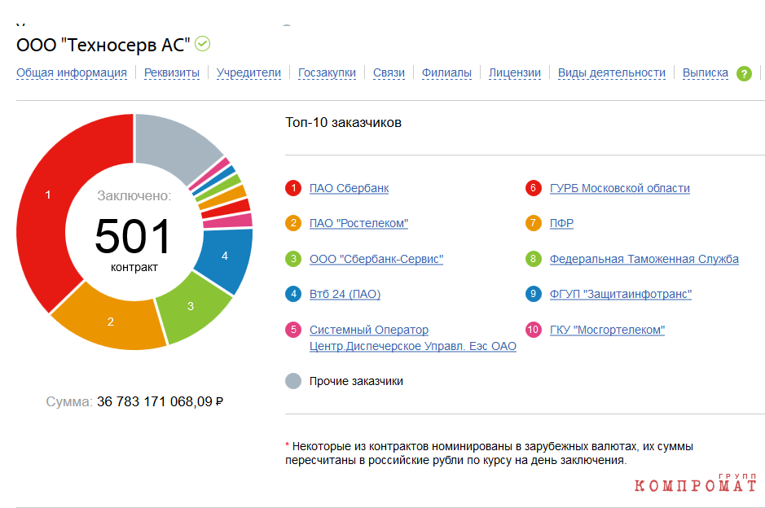Open Федеральная Таможенная Служба link
Screen dimensions: 765x508
pyautogui.click(x=644, y=259)
